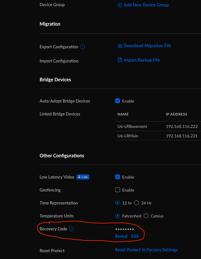
Task: Open the Import Backup File link
Action: (142, 60)
